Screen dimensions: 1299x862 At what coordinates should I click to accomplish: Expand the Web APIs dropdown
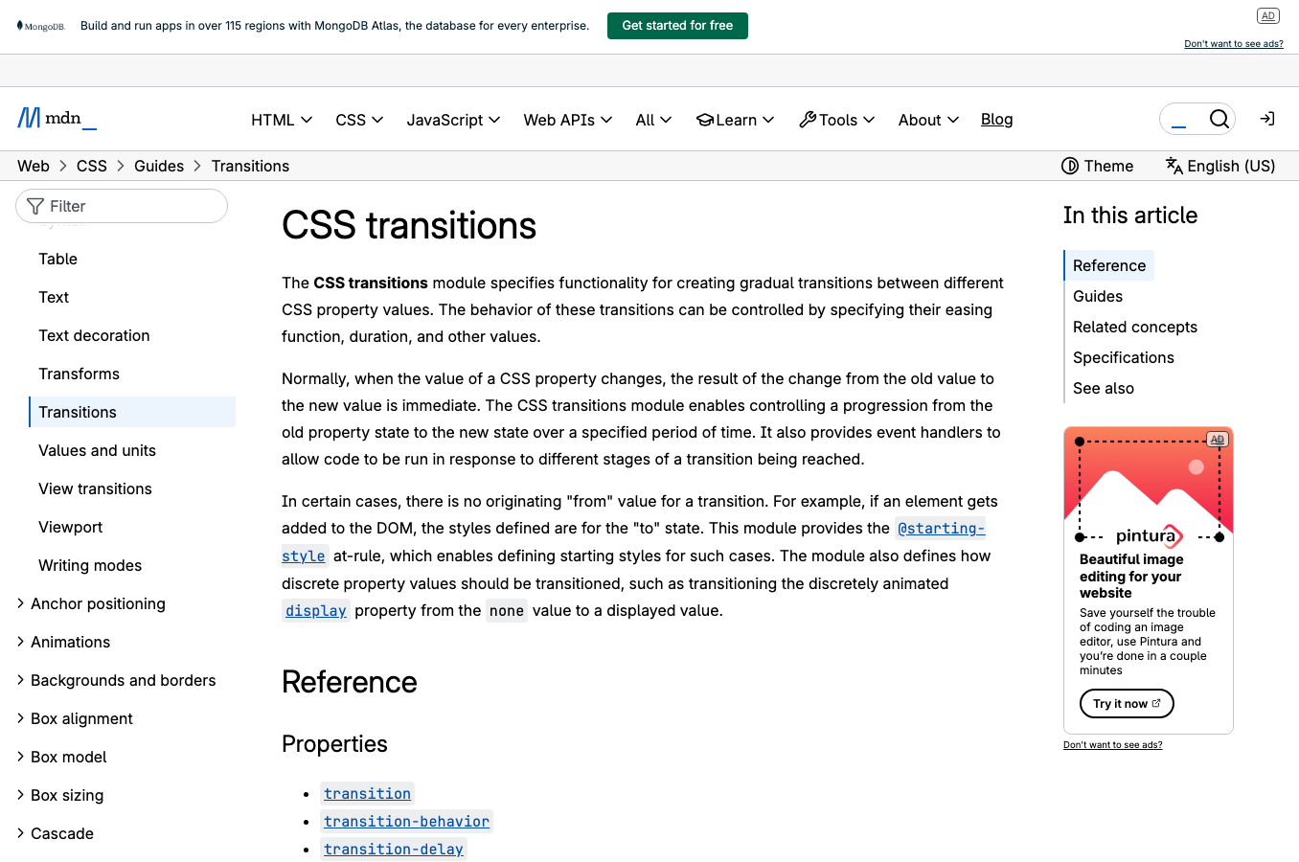point(567,119)
